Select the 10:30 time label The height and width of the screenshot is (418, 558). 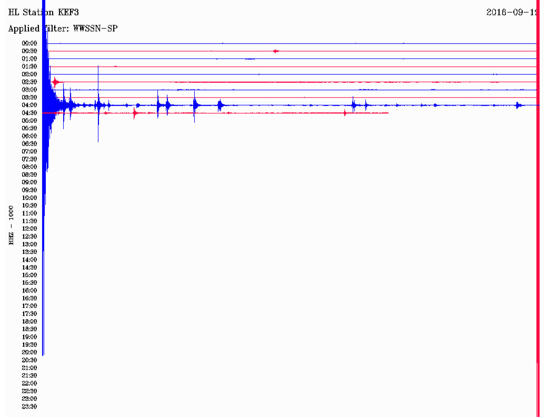(29, 206)
